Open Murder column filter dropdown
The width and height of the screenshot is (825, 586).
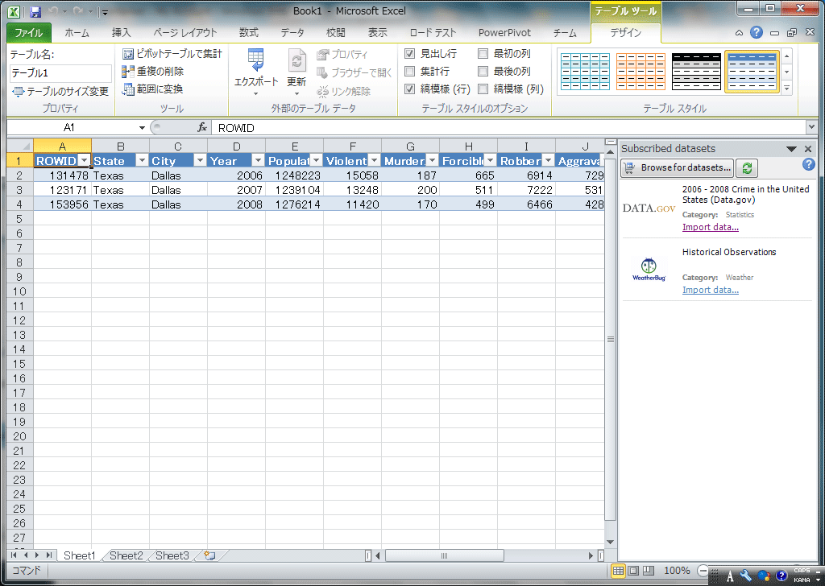(432, 160)
